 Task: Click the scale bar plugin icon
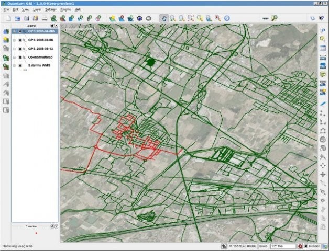pos(266,18)
